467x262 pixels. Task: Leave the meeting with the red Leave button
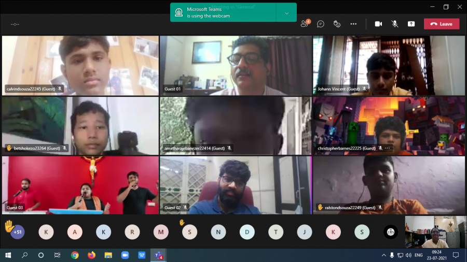click(441, 24)
